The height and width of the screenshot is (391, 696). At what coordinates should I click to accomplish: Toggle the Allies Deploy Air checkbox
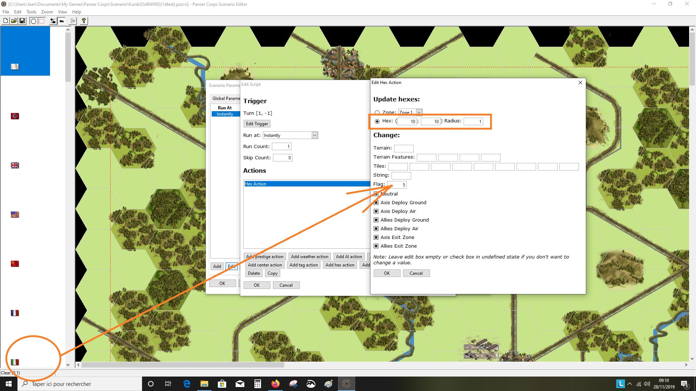[x=376, y=229]
